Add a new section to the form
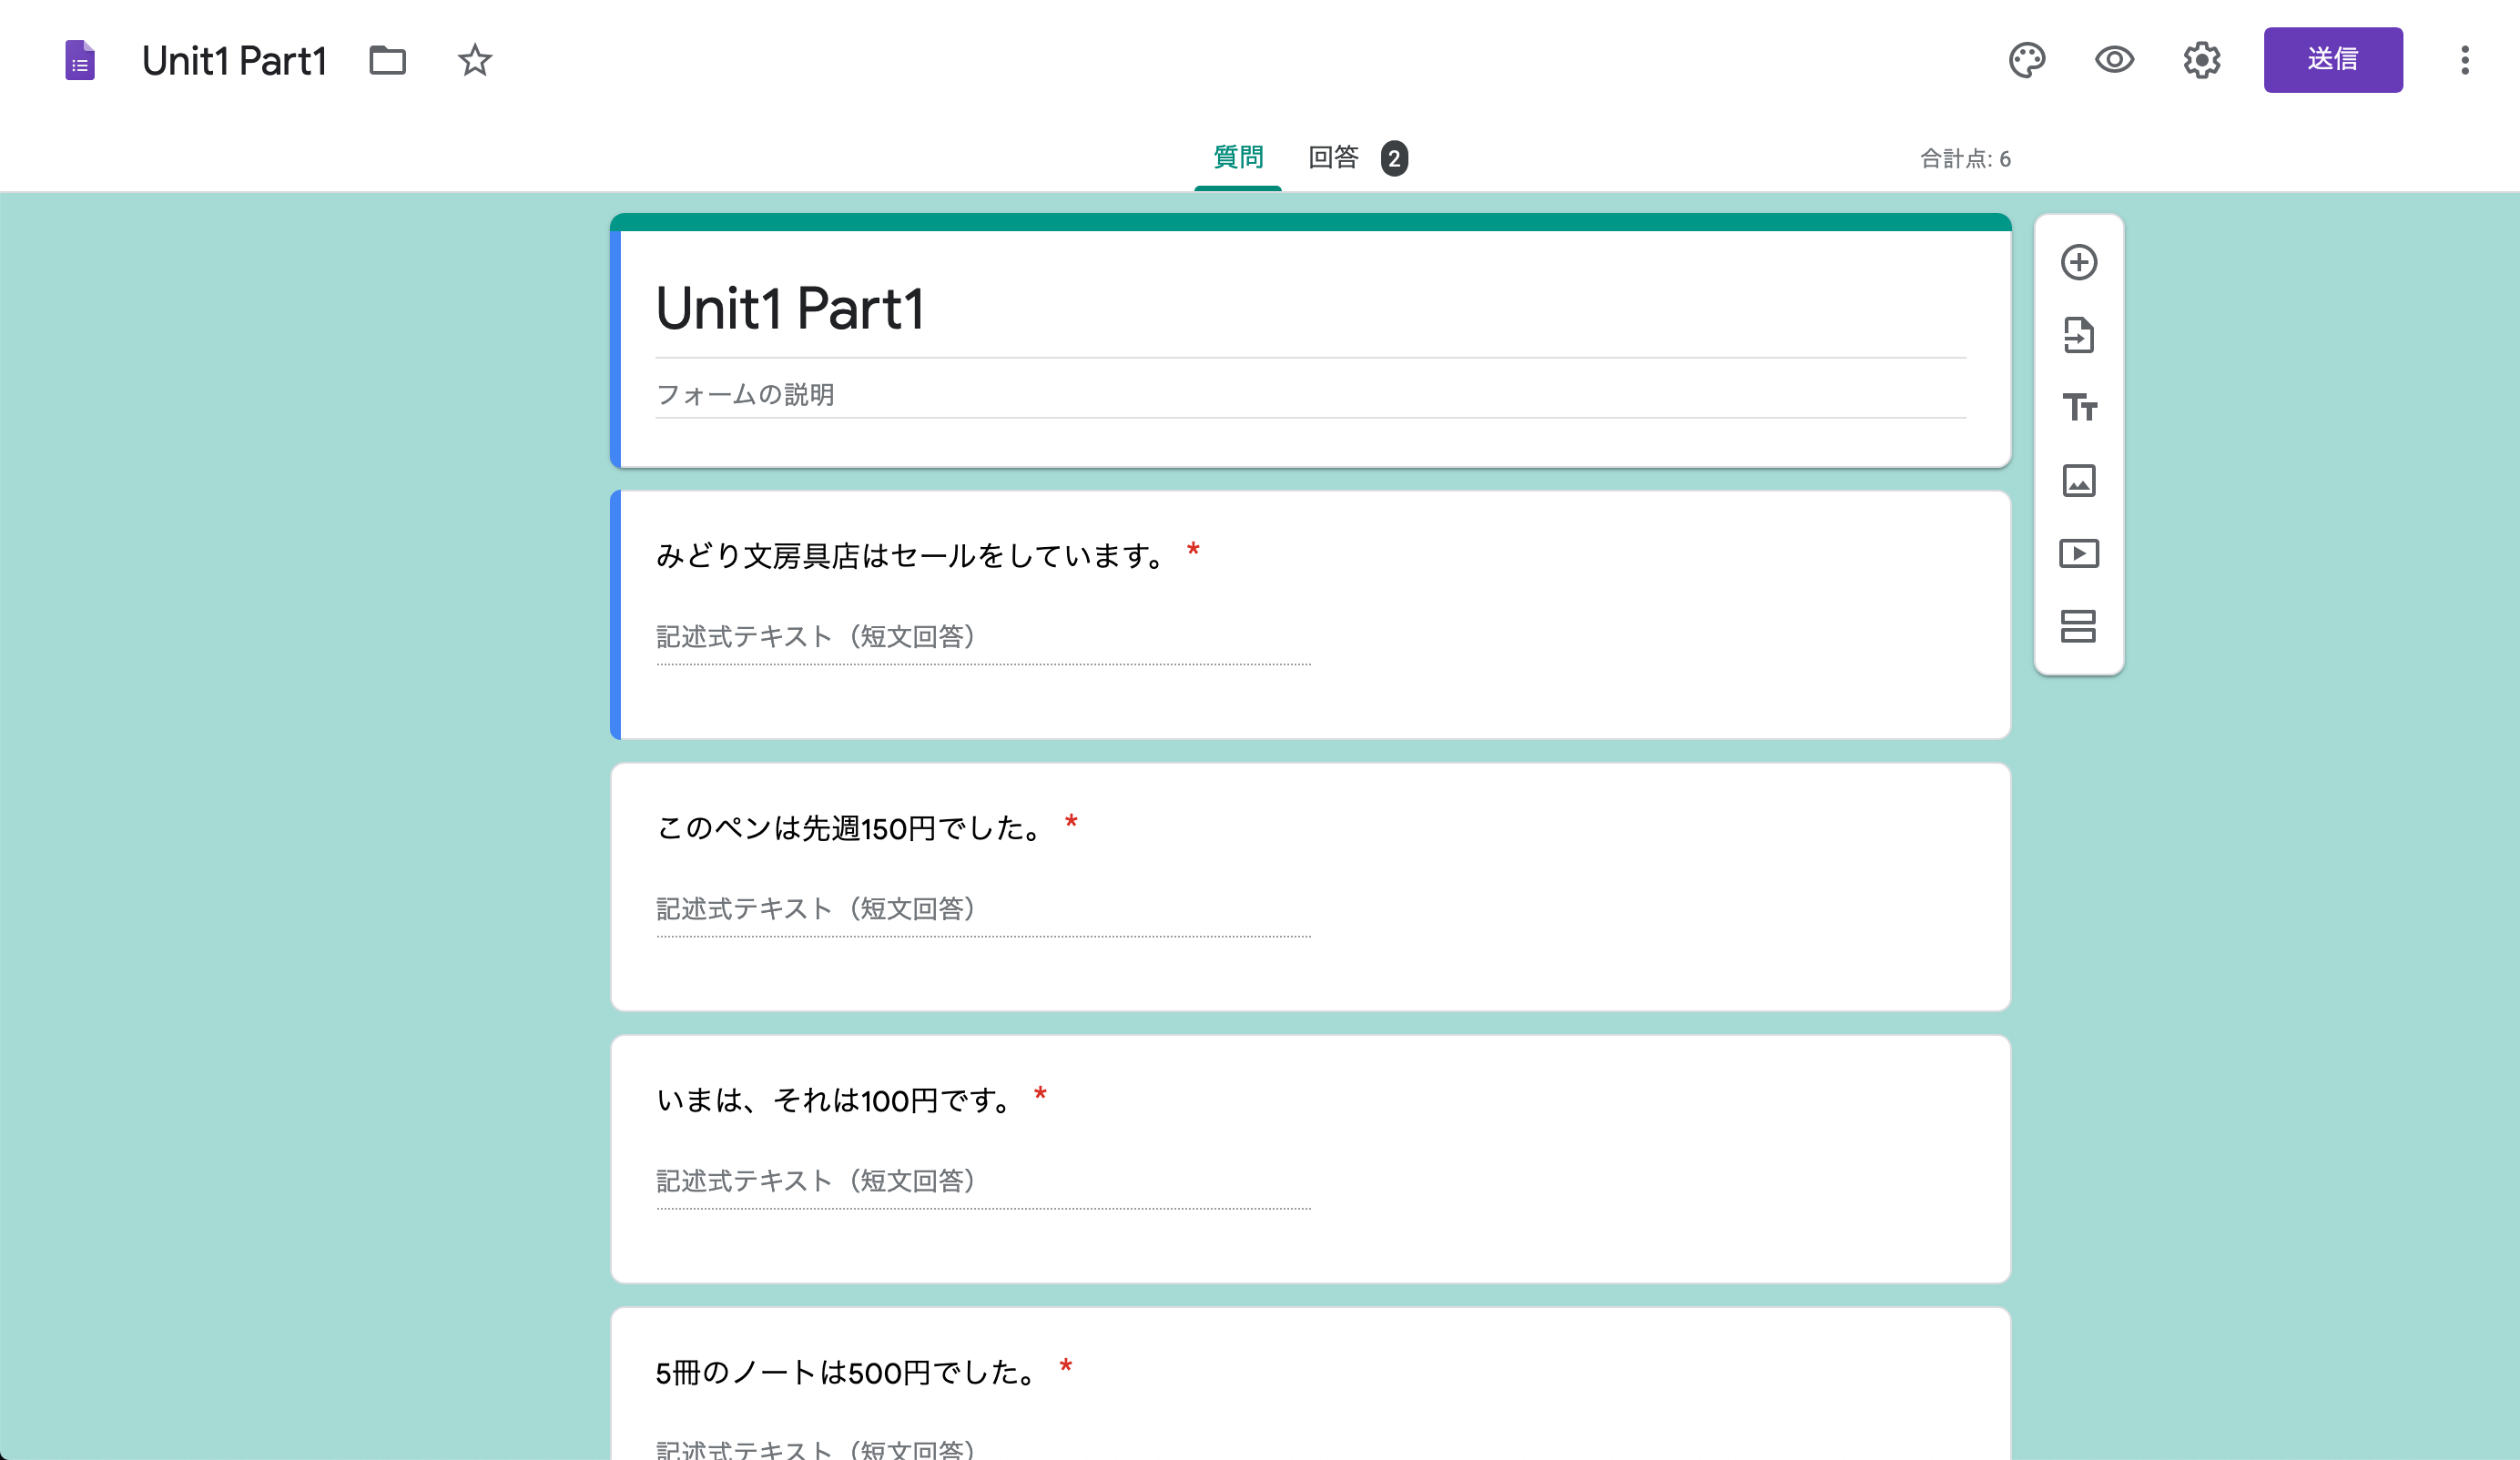 [2078, 626]
